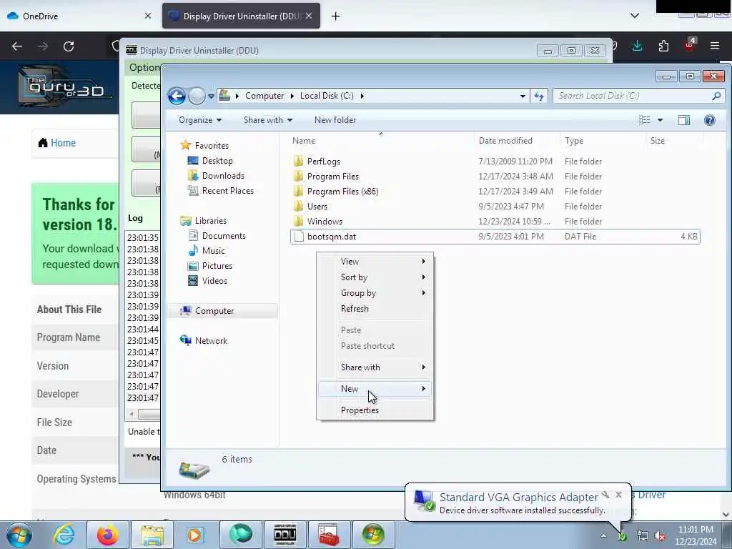Click Local Disk (C:) breadcrumb segment
Viewport: 732px width, 549px height.
tap(327, 96)
